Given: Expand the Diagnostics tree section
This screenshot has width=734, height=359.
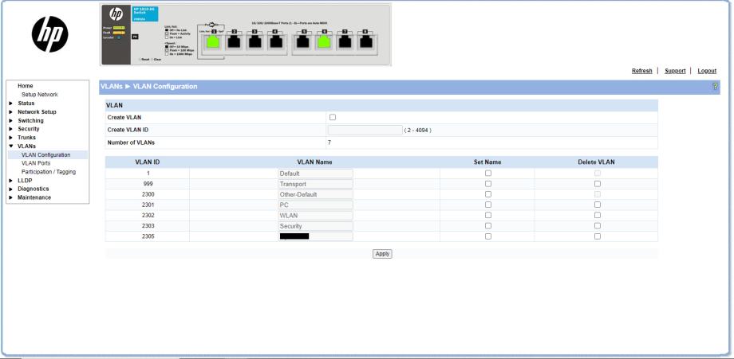Looking at the screenshot, I should (x=10, y=189).
